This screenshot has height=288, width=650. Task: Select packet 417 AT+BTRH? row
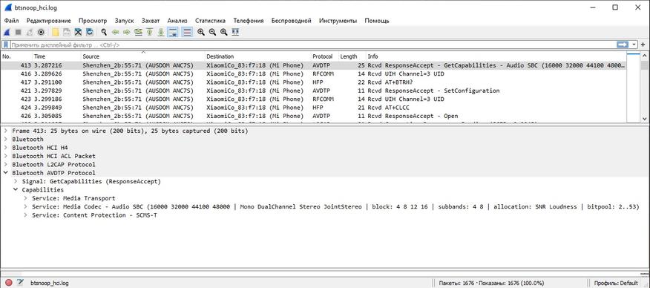(x=313, y=82)
